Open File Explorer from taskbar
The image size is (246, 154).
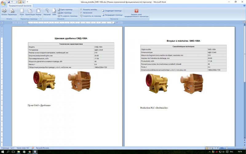[19, 152]
